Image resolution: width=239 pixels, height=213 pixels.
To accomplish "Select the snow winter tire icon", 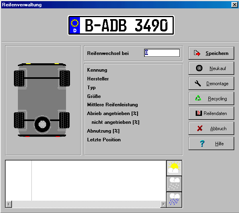I will coord(174,184).
